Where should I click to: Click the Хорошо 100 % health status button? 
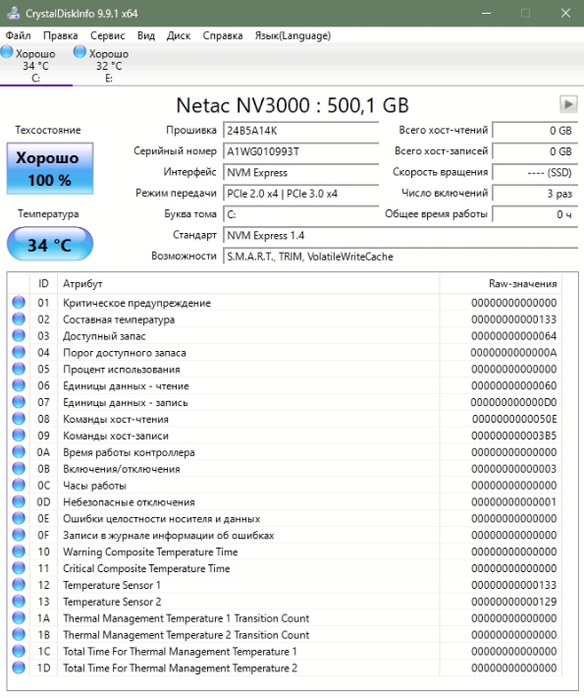click(50, 168)
